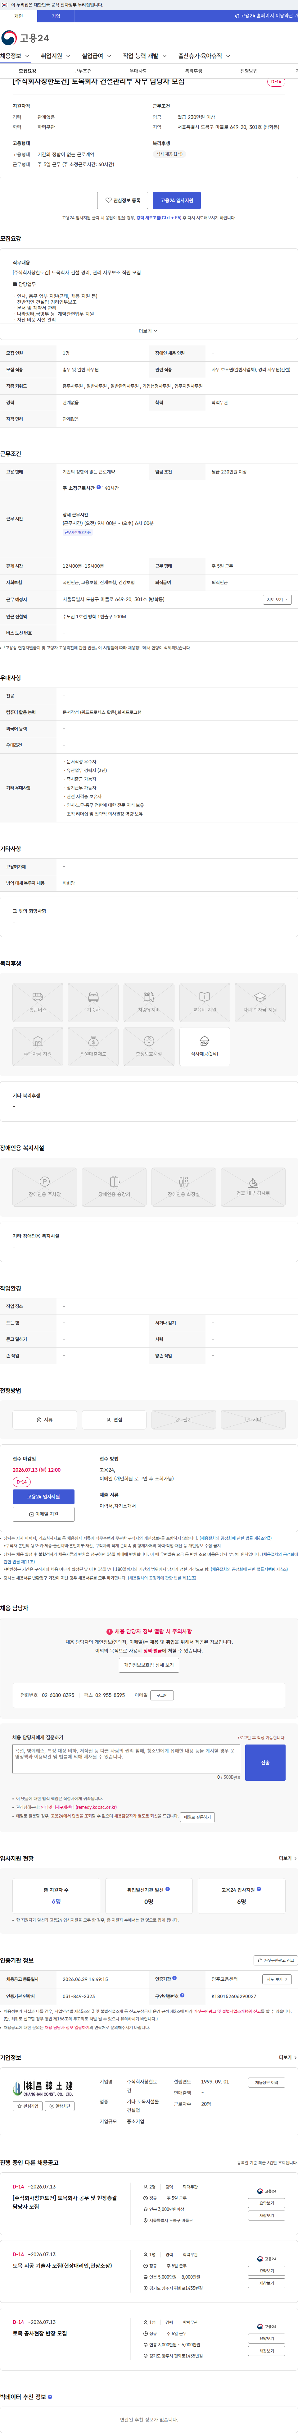Click the 관심정보 등록 heart button
The image size is (298, 2433).
tap(123, 200)
